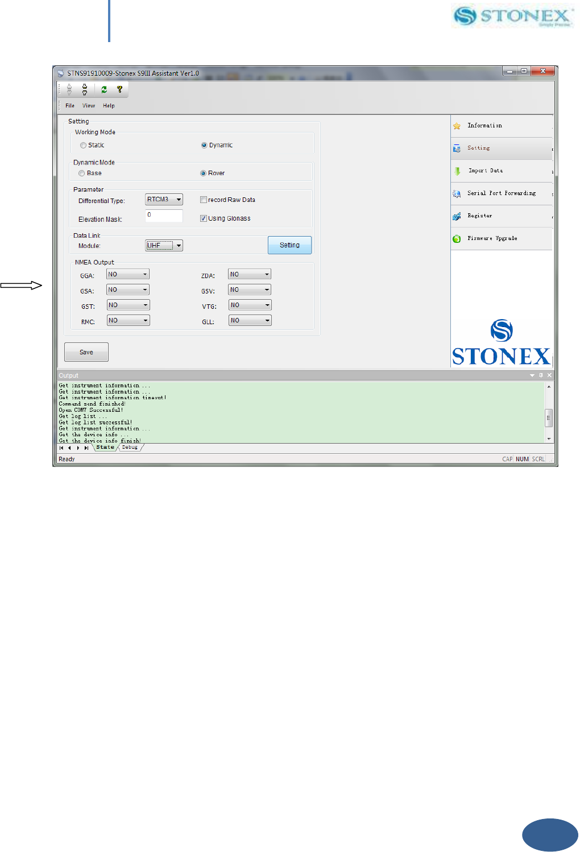Click the application icon in title bar
The height and width of the screenshot is (852, 580).
click(x=61, y=73)
